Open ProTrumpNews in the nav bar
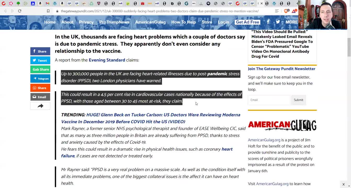This screenshot has width=351, height=188. (x=114, y=22)
